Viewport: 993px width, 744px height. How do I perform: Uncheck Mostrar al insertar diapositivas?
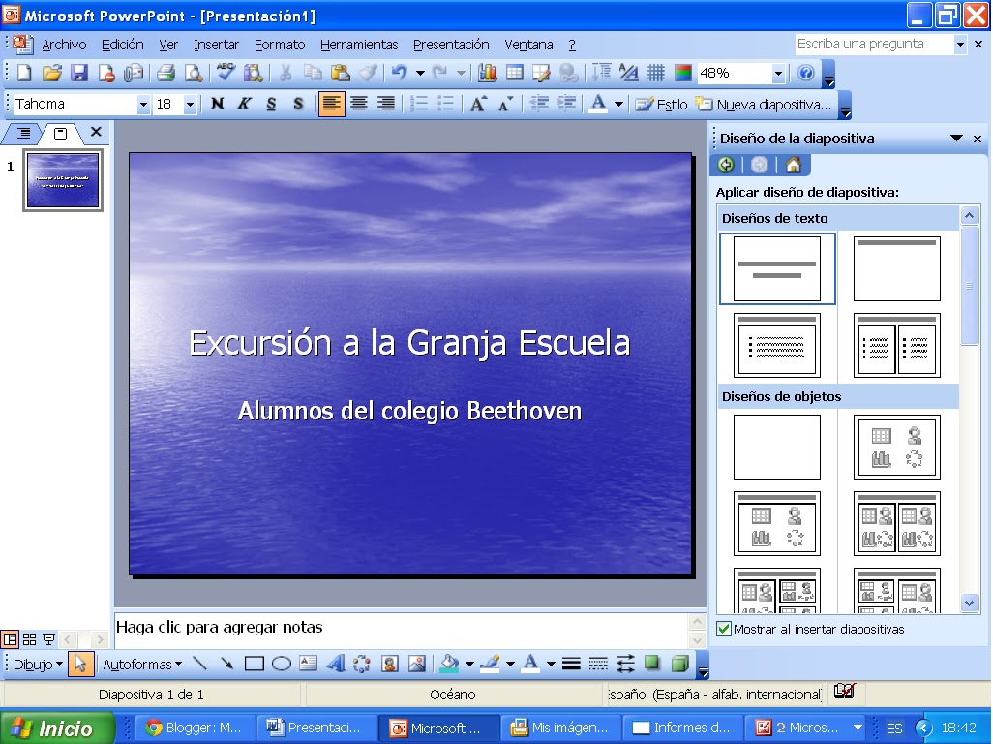[723, 630]
